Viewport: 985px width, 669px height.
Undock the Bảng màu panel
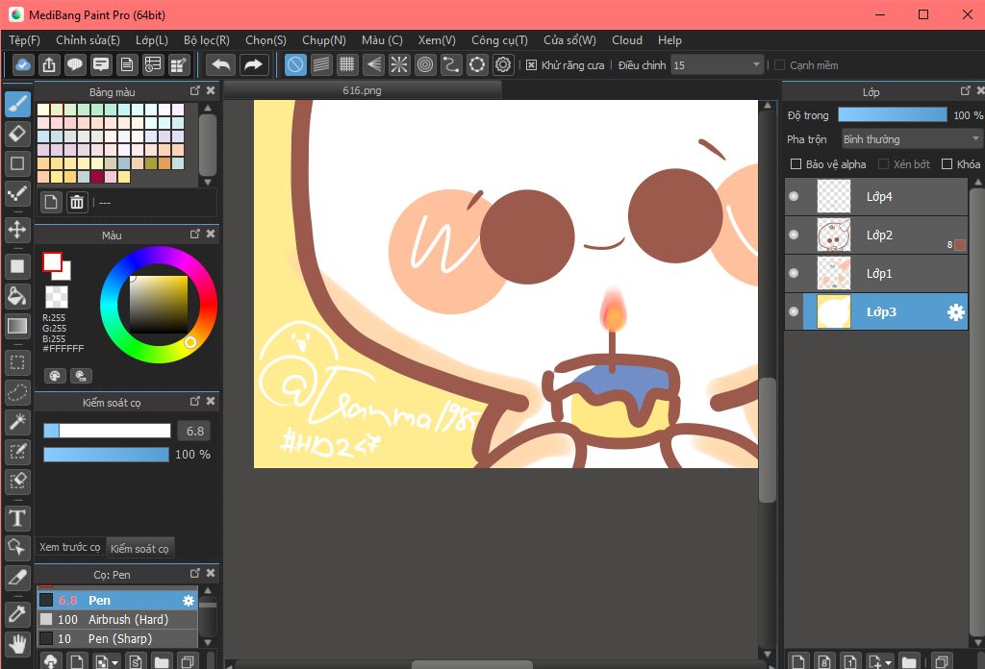[194, 91]
